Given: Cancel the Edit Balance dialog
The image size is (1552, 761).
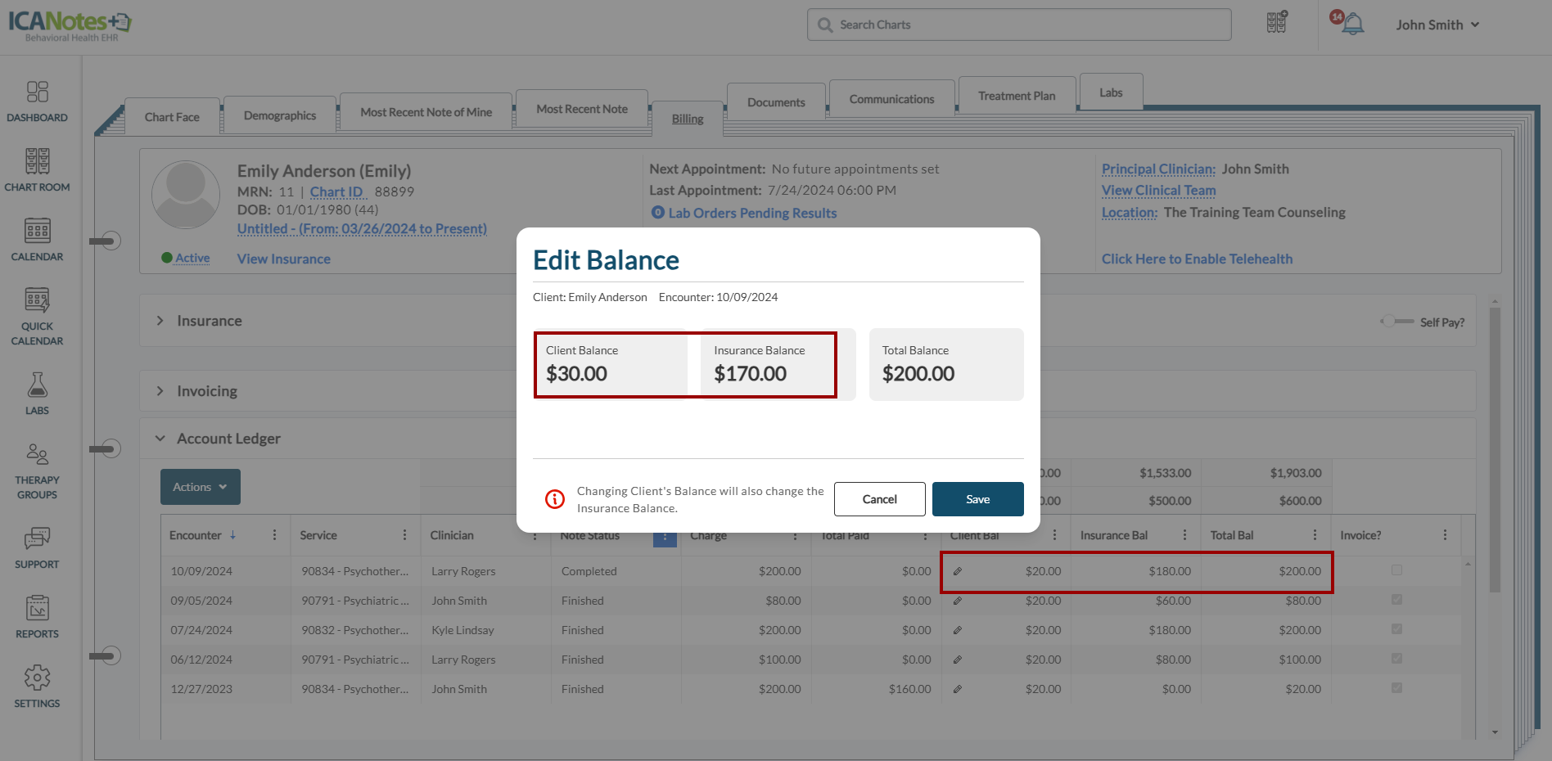Looking at the screenshot, I should [879, 499].
